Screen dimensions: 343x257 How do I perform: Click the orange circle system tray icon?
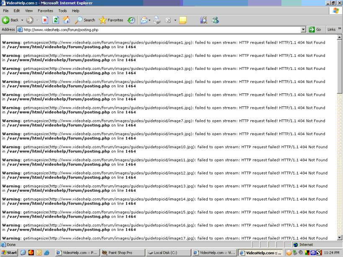(x=289, y=253)
